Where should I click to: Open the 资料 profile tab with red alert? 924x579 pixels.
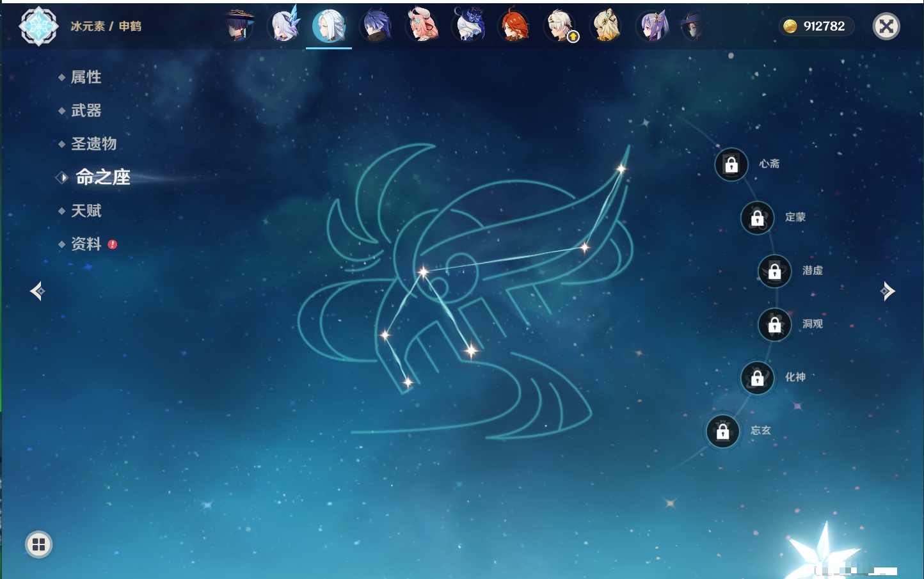click(86, 244)
